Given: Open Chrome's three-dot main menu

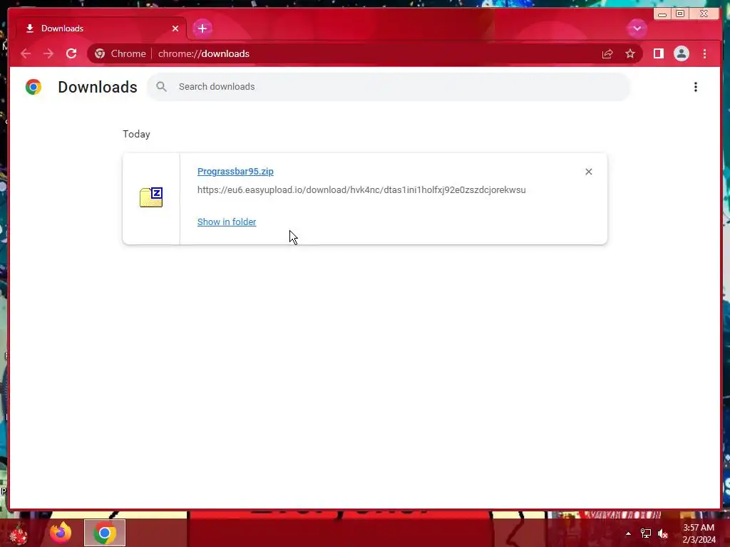Looking at the screenshot, I should (x=704, y=53).
